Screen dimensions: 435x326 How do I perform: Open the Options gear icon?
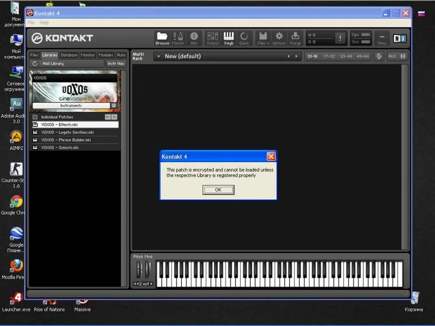coord(279,38)
